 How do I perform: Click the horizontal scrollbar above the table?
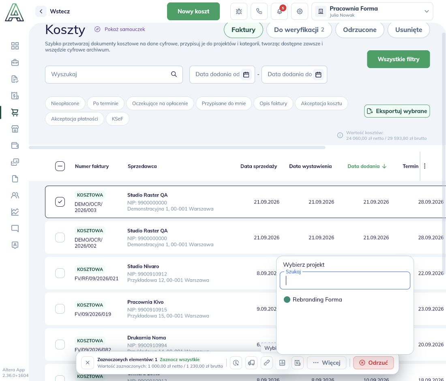coord(177,148)
